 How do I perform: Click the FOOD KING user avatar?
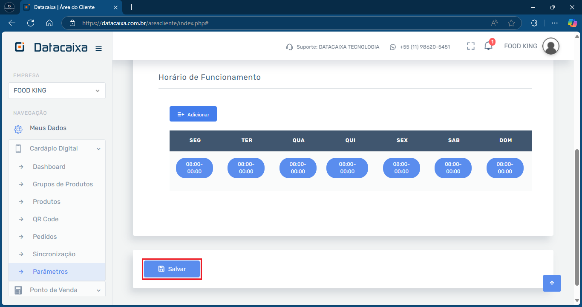tap(550, 46)
